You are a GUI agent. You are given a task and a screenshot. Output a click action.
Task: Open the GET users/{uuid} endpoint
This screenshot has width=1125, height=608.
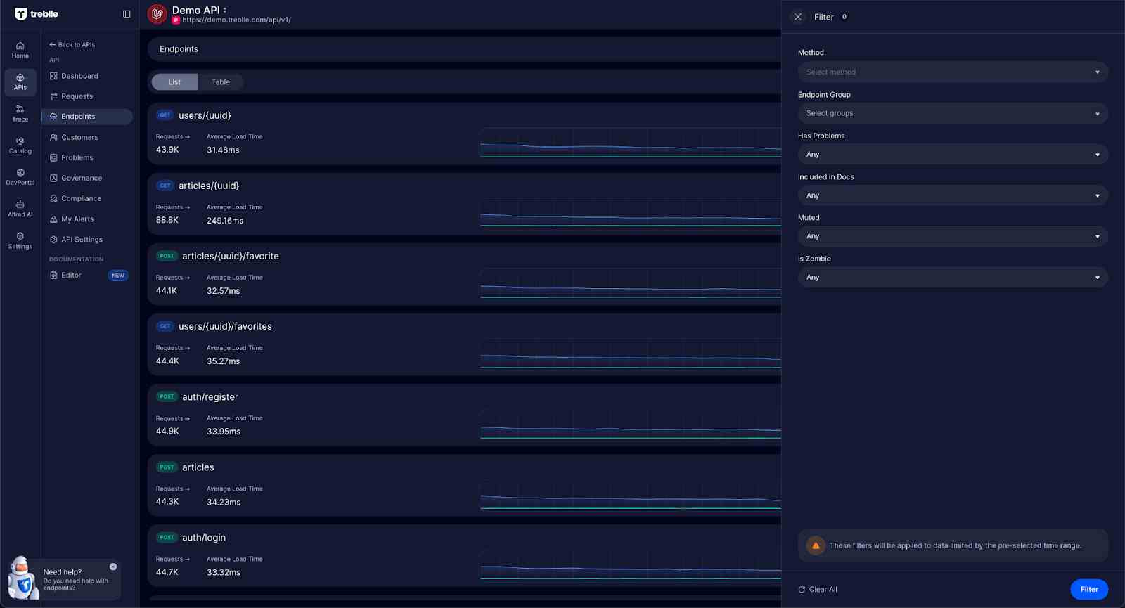click(x=205, y=115)
